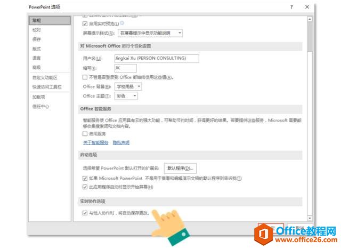Image resolution: width=341 pixels, height=249 pixels.
Task: Enable always use these values checkbox
Action: (x=85, y=77)
